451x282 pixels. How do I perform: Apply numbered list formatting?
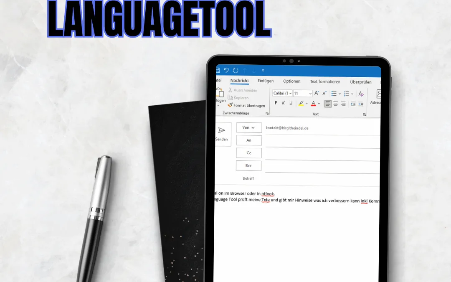pyautogui.click(x=346, y=94)
